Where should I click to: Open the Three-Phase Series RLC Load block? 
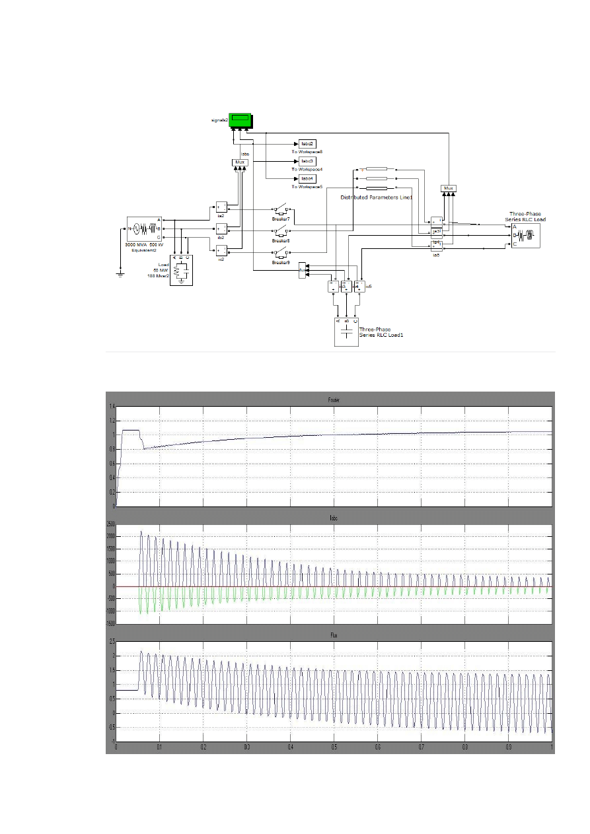(525, 235)
